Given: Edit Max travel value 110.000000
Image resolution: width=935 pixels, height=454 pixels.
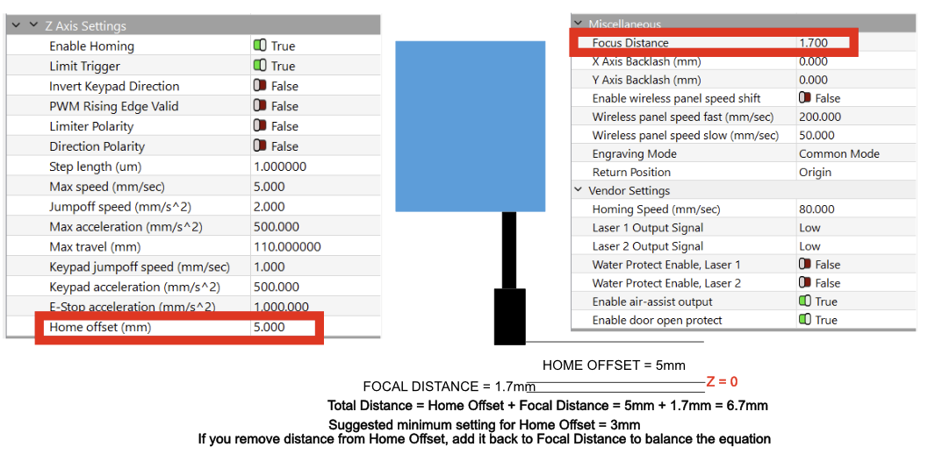Looking at the screenshot, I should tap(287, 247).
